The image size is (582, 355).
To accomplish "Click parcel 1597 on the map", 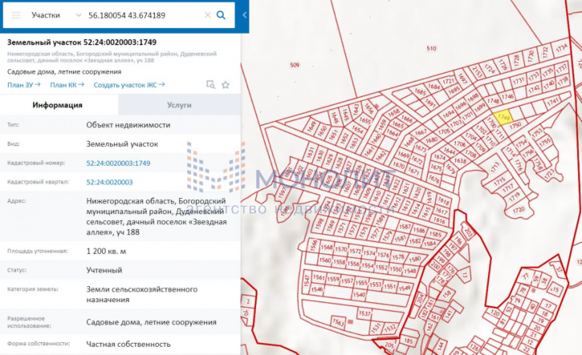I will click(x=283, y=193).
